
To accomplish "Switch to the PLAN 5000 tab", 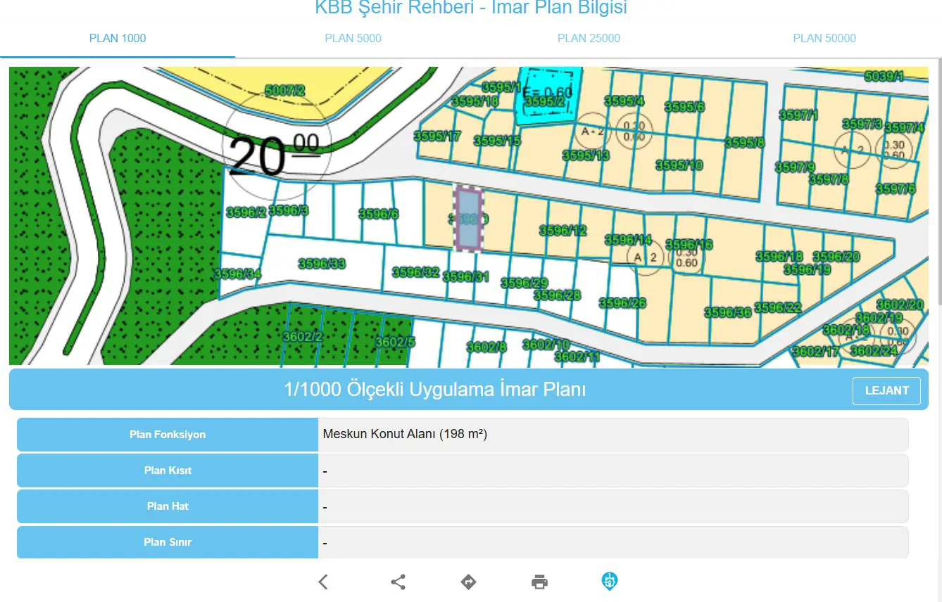I will (x=353, y=39).
